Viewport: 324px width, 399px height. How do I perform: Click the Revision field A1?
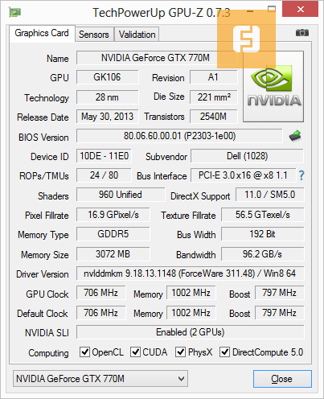click(x=214, y=77)
